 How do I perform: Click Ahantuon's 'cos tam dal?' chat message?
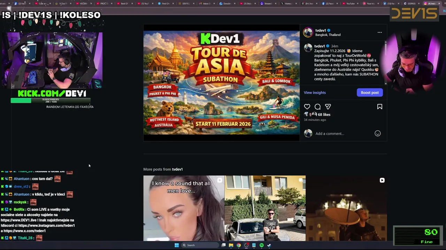[x=42, y=179]
